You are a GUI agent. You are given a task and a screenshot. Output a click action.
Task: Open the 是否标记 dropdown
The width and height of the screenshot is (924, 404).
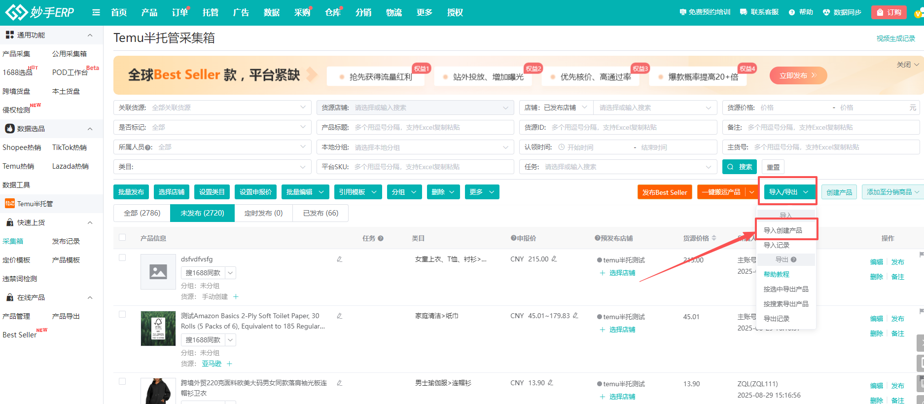click(213, 127)
